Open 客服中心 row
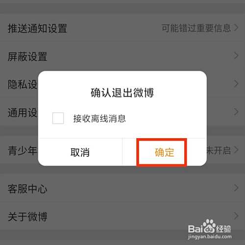 tap(122, 188)
